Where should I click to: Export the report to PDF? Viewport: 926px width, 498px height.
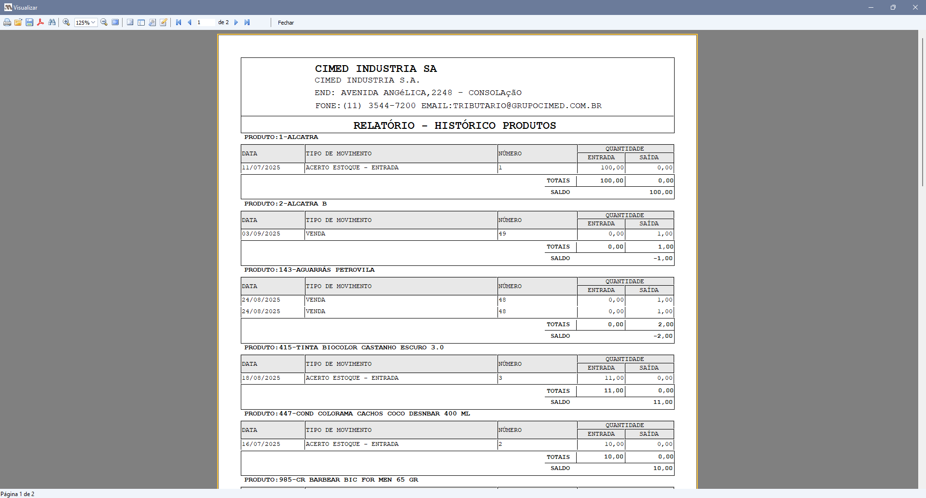41,23
